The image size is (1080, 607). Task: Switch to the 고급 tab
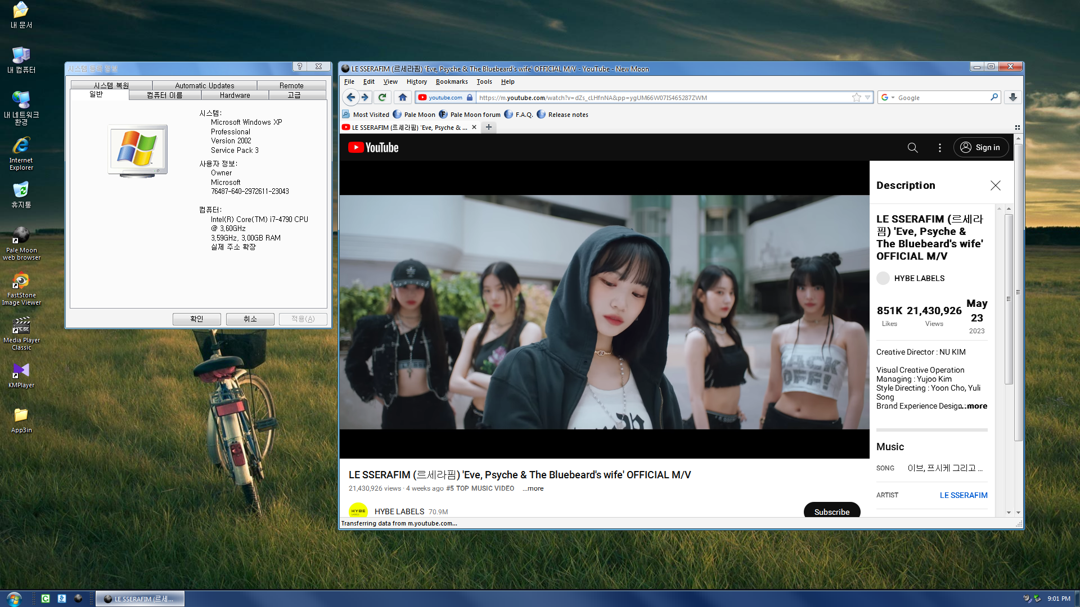294,96
